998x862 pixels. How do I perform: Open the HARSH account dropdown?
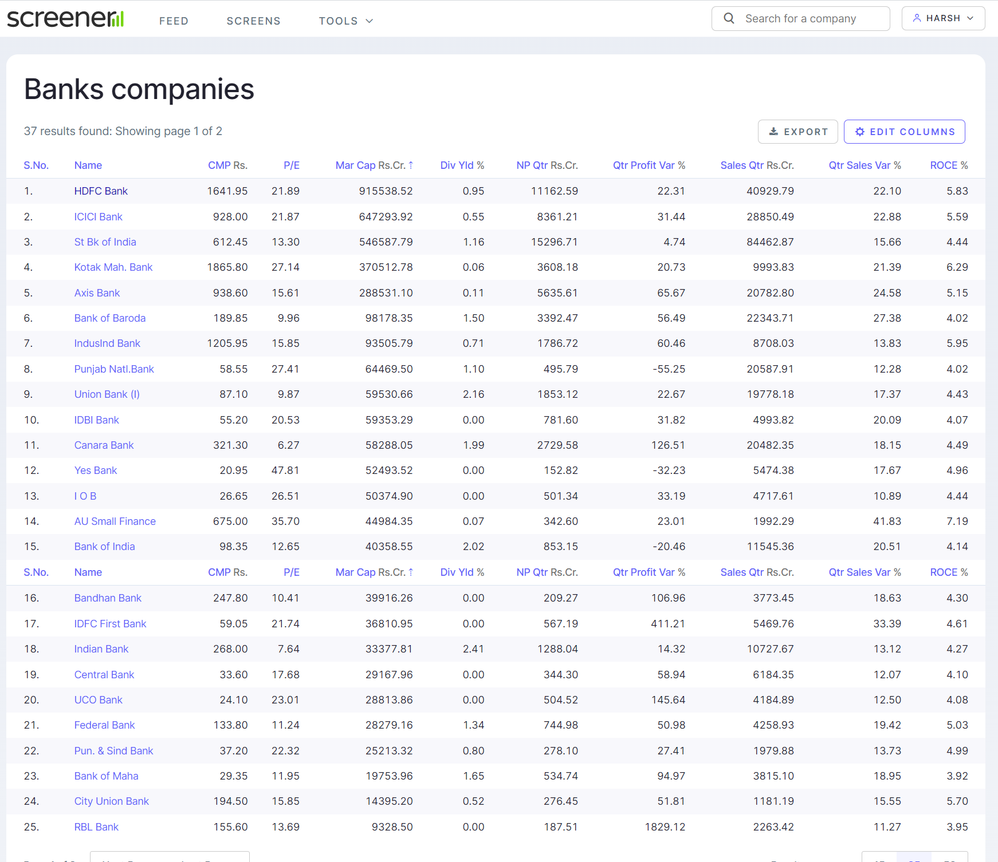coord(943,18)
